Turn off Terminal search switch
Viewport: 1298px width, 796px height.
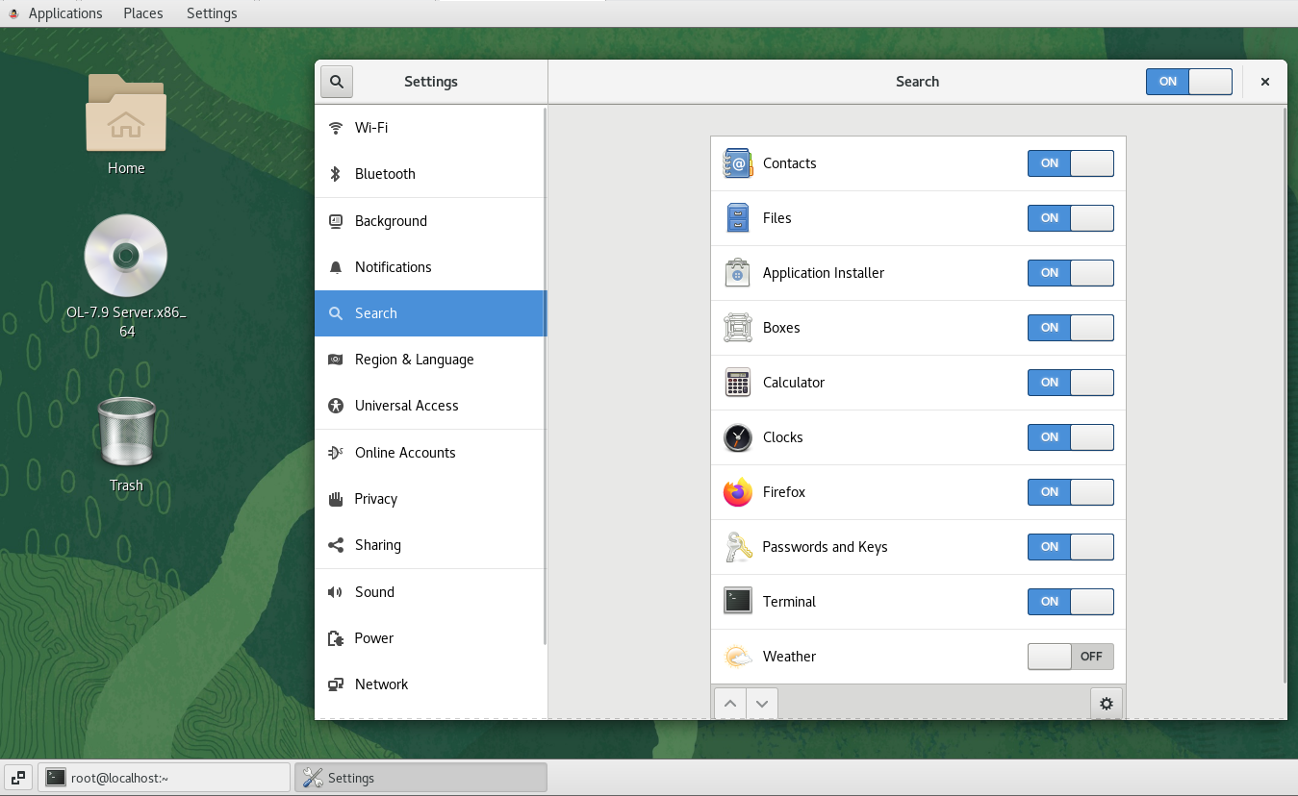tap(1071, 602)
